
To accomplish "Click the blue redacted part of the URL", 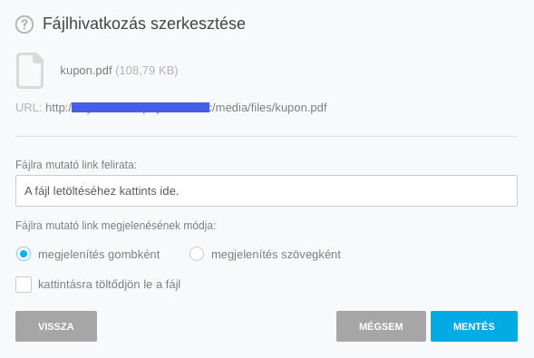I will tap(141, 107).
